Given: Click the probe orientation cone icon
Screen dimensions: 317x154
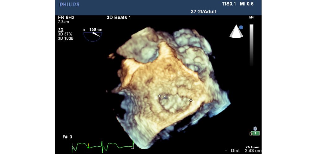Looking at the screenshot, I should tap(236, 31).
